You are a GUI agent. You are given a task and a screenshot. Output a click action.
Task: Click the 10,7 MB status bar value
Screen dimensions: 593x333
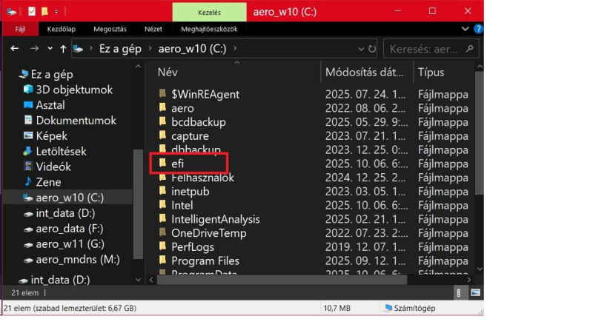coord(337,308)
